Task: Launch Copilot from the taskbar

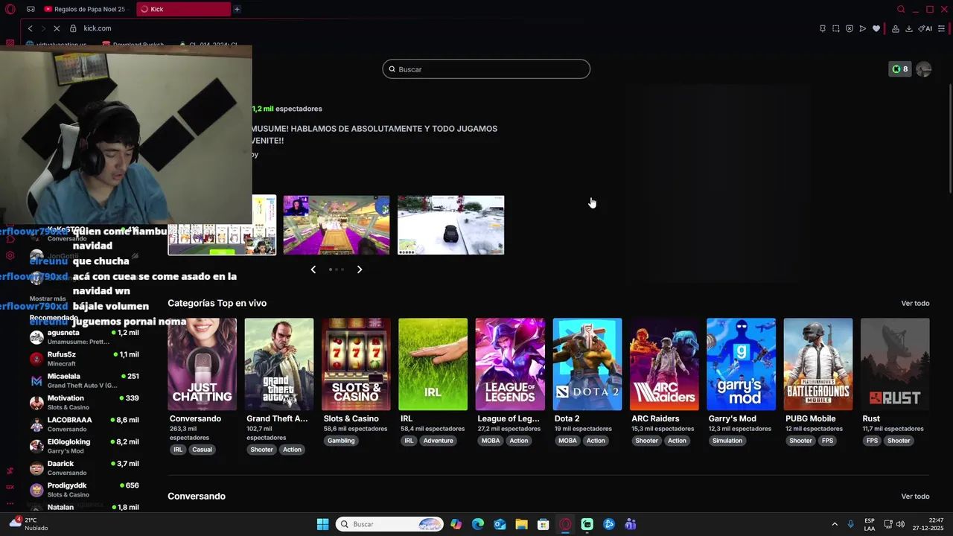Action: click(x=456, y=524)
